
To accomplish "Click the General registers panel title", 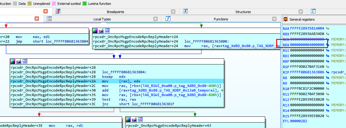I will click(x=302, y=19).
